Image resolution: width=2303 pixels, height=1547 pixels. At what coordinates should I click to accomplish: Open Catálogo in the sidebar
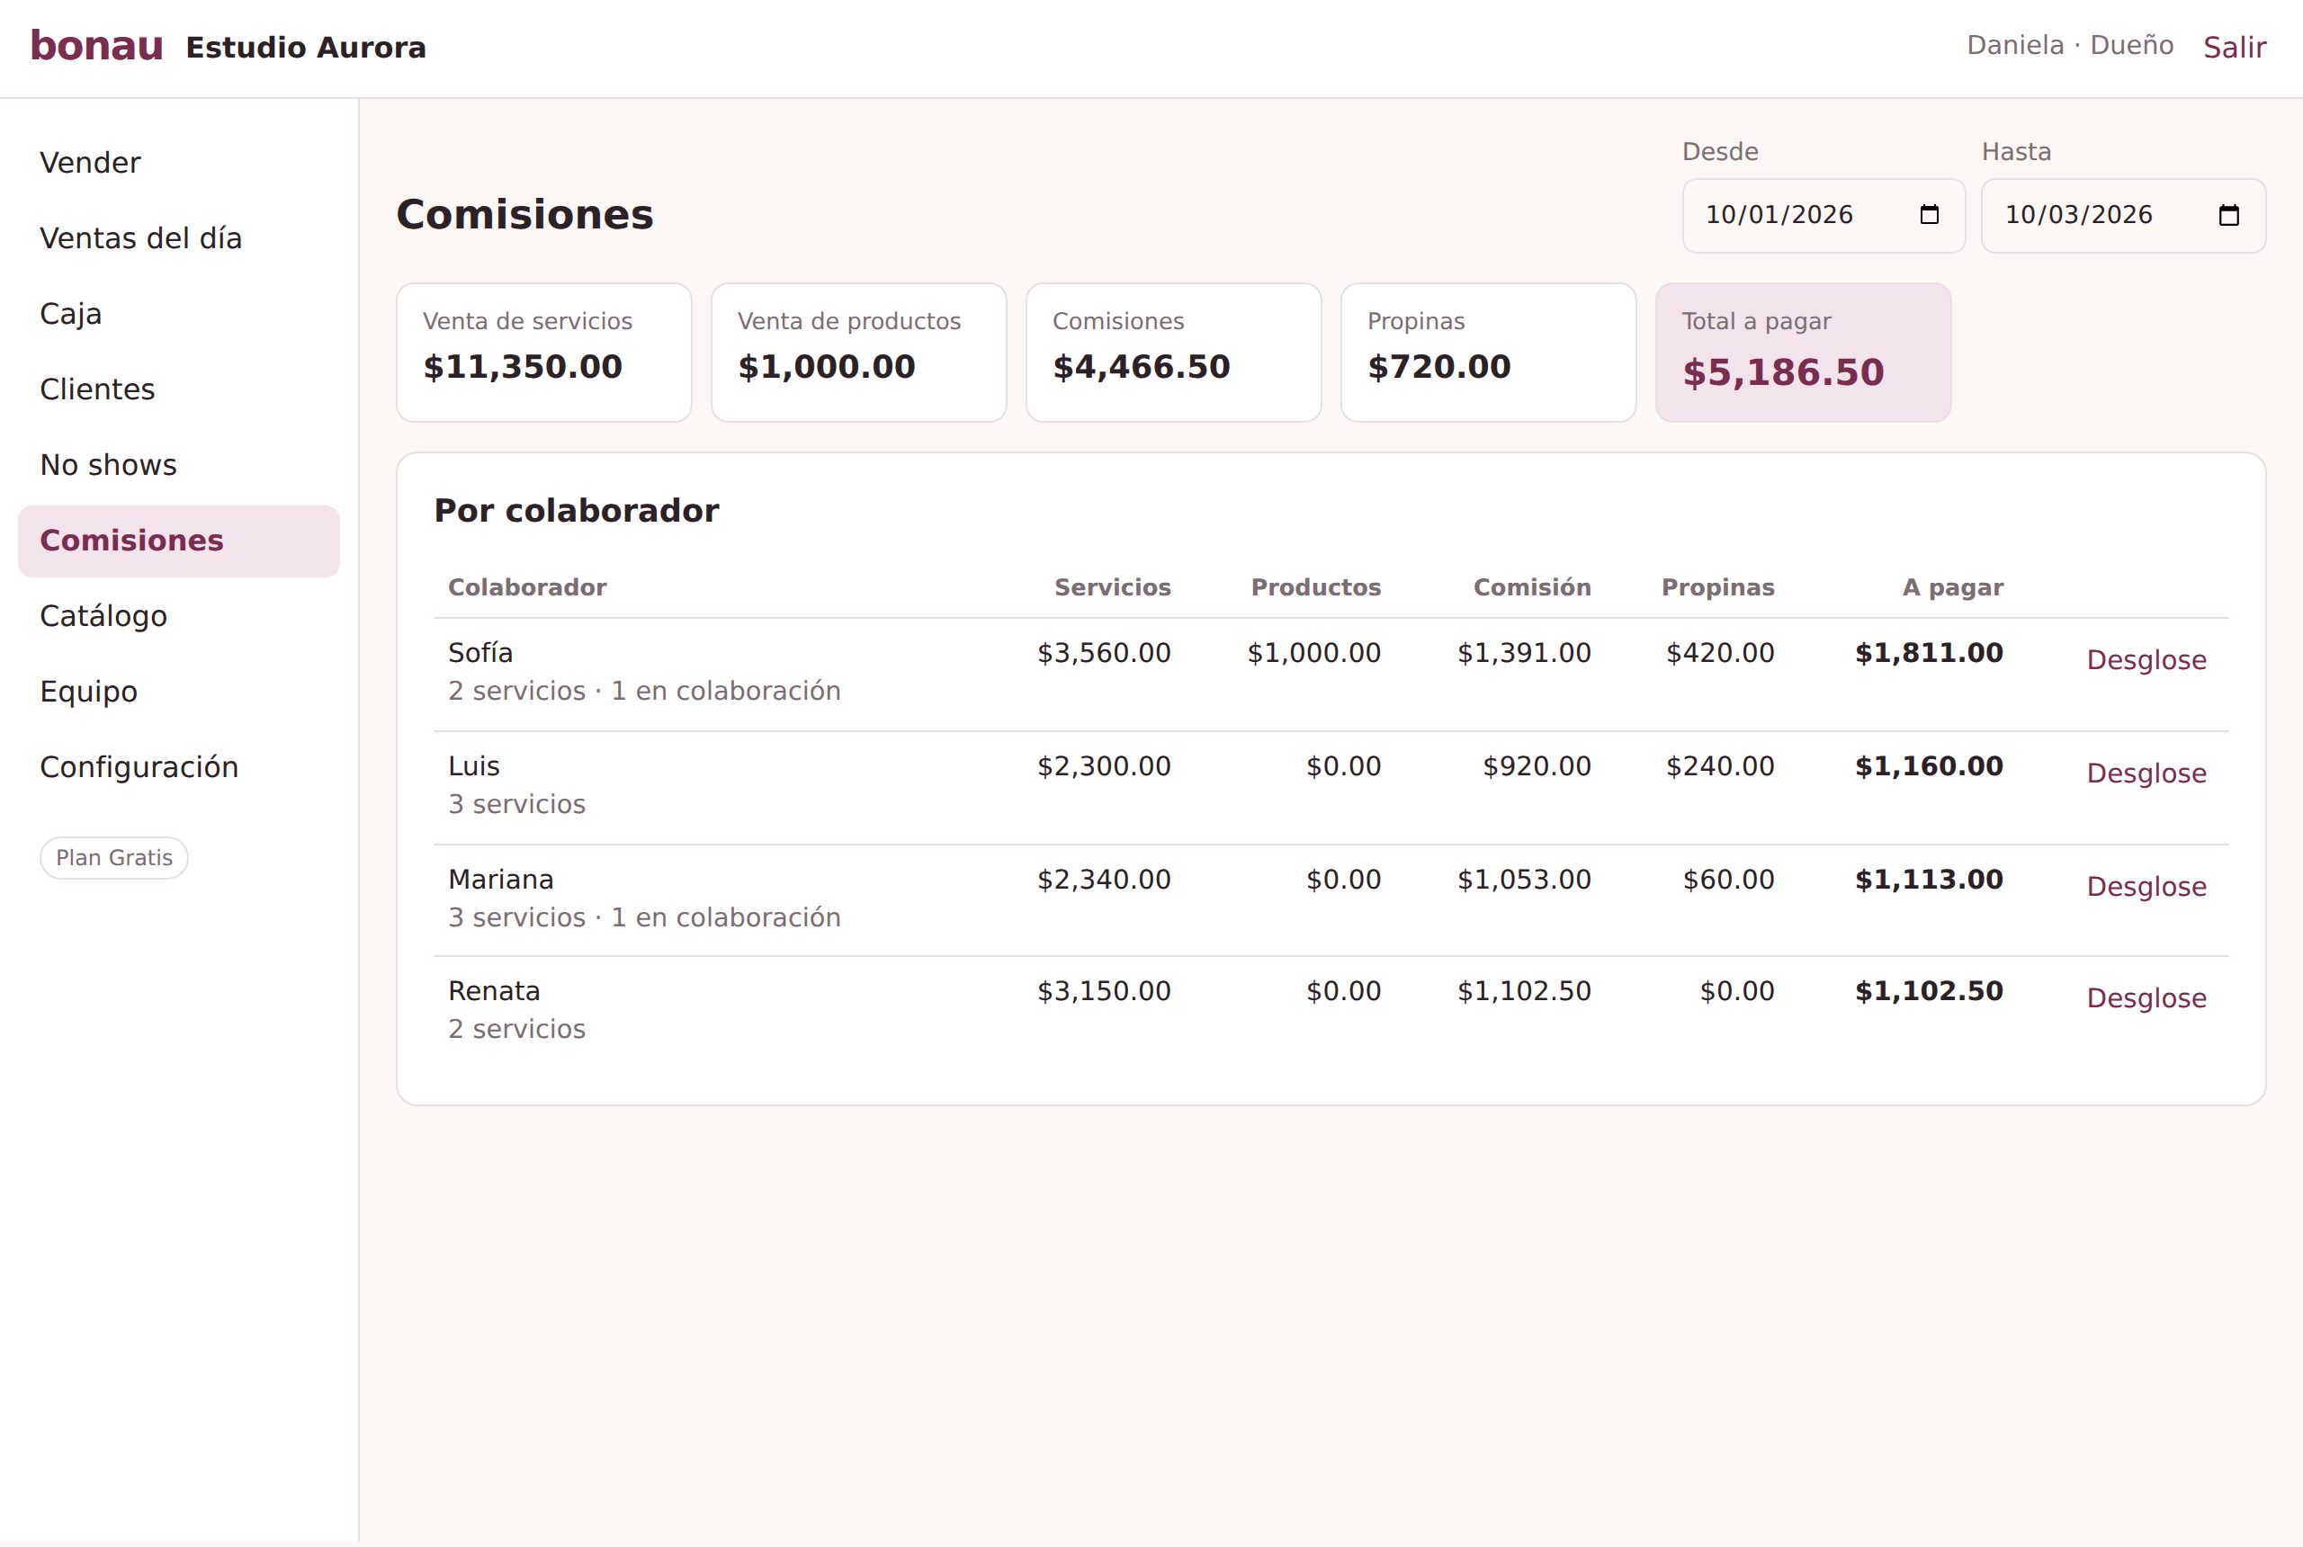tap(179, 617)
